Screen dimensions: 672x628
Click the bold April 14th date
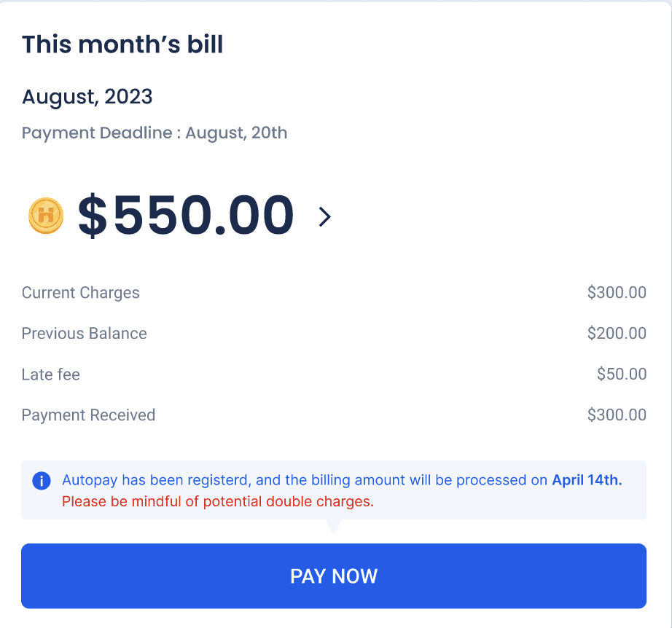[x=587, y=481]
